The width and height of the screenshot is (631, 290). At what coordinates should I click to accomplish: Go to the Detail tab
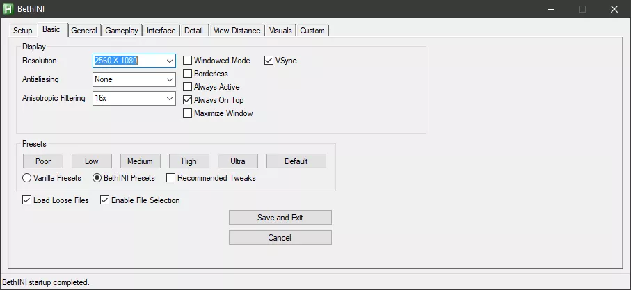pos(193,31)
